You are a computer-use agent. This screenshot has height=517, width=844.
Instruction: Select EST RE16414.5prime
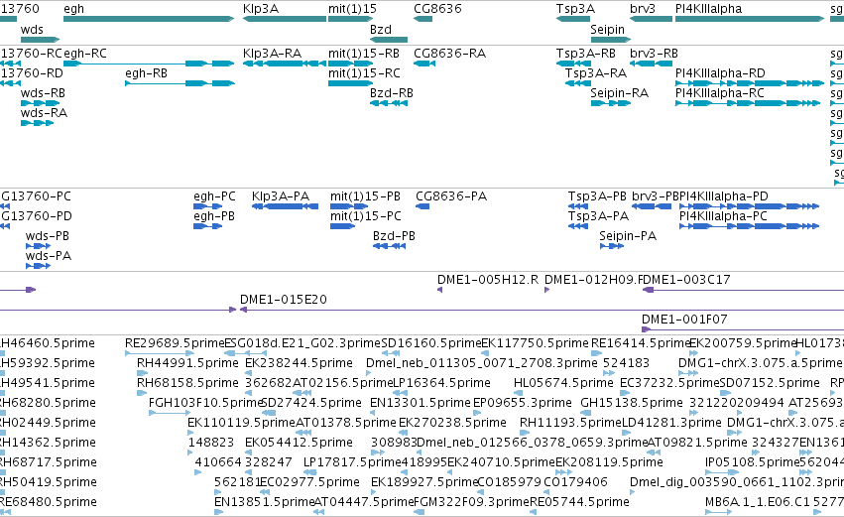pyautogui.click(x=596, y=353)
